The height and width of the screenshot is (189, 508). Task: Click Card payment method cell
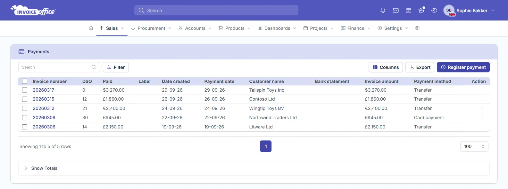429,118
